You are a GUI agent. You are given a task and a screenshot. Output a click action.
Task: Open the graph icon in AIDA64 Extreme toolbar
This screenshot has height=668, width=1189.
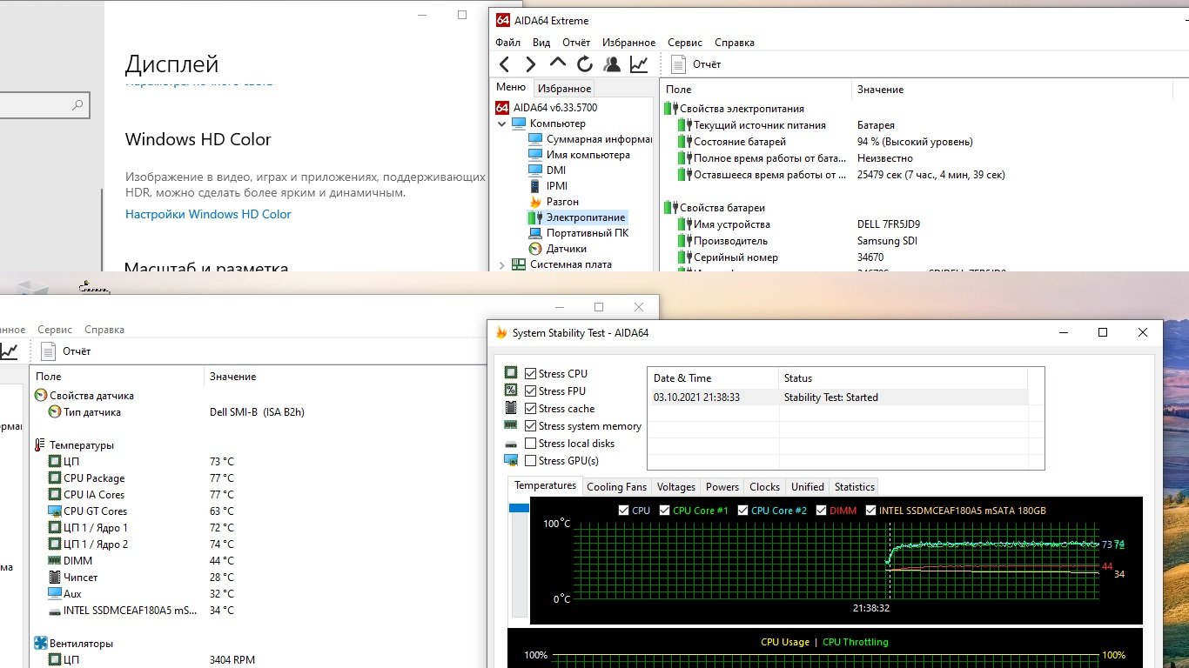(639, 63)
